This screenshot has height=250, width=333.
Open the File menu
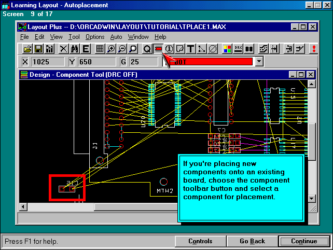24,37
